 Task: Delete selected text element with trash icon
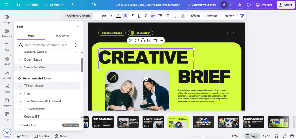[155, 40]
